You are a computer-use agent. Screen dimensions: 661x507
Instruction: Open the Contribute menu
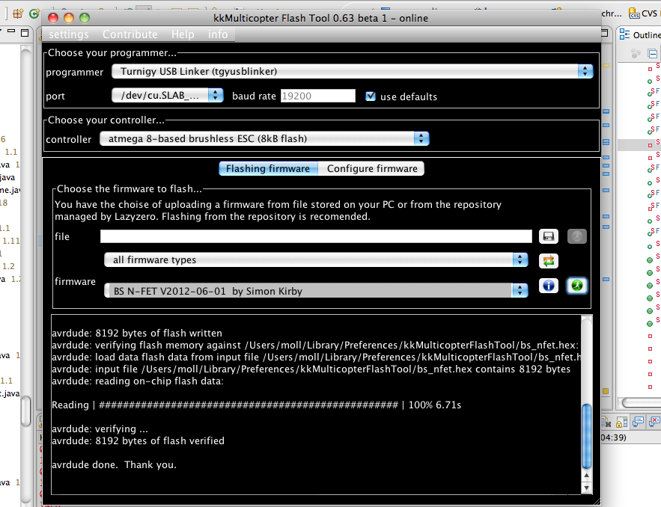click(130, 34)
